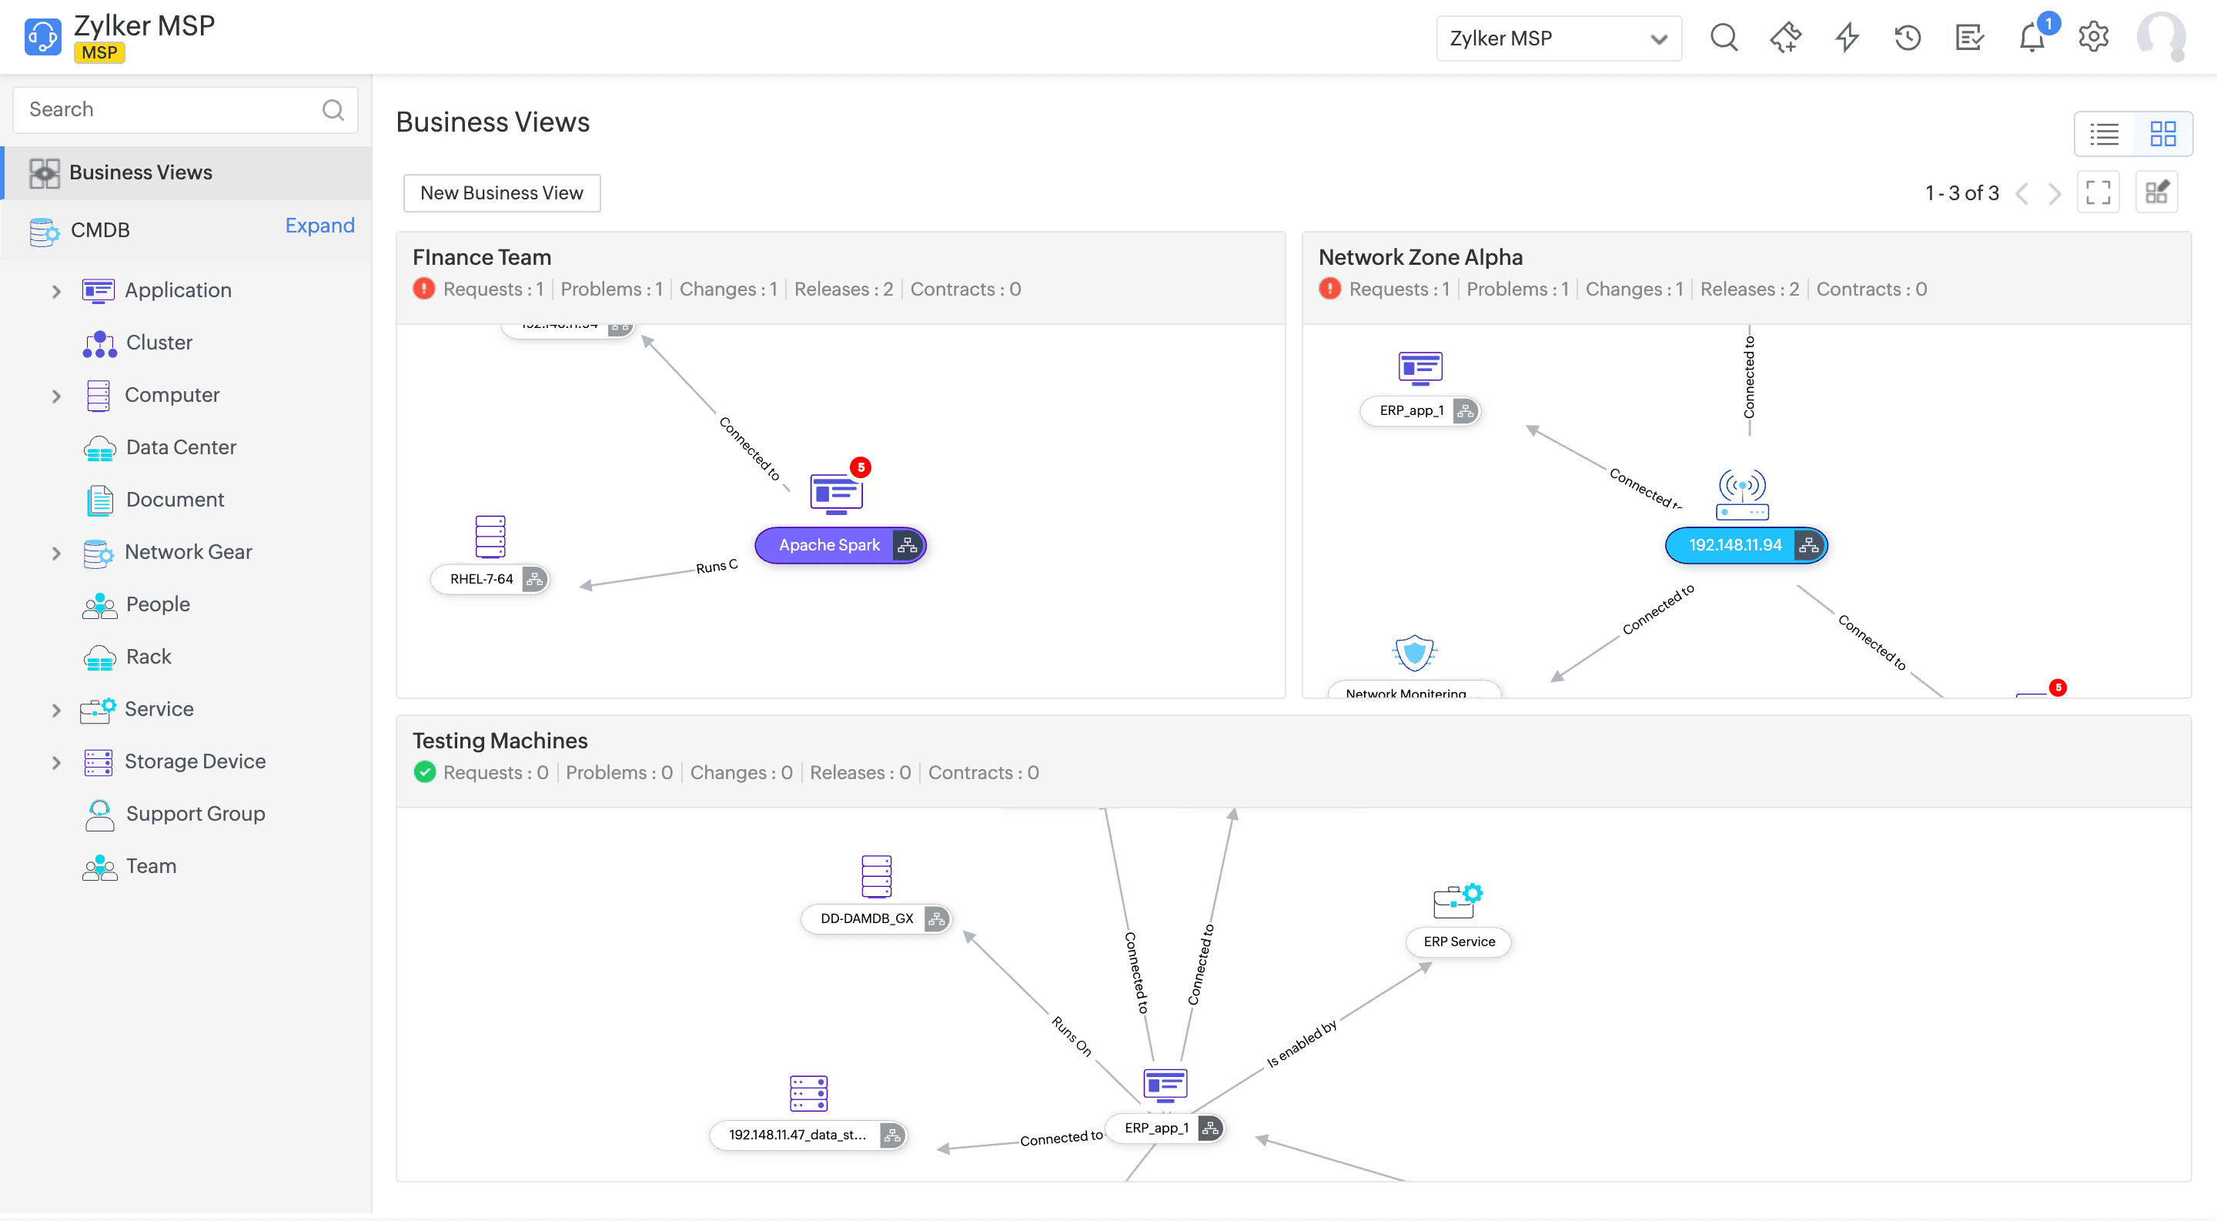Click the customize view layout icon
The height and width of the screenshot is (1221, 2217).
(x=2157, y=192)
